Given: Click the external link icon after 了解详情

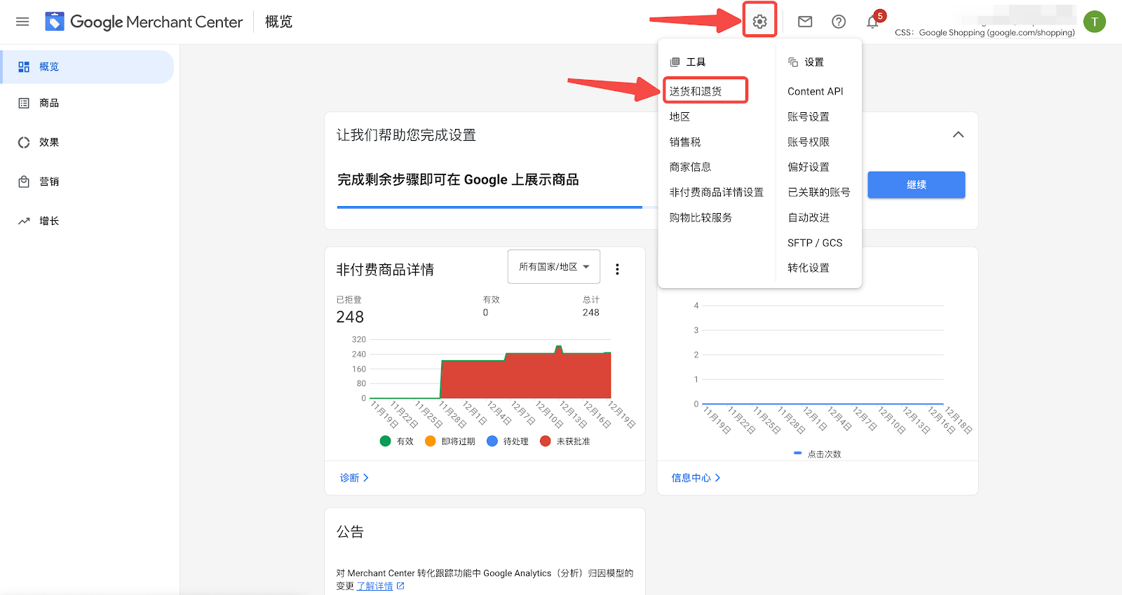Looking at the screenshot, I should pyautogui.click(x=400, y=586).
